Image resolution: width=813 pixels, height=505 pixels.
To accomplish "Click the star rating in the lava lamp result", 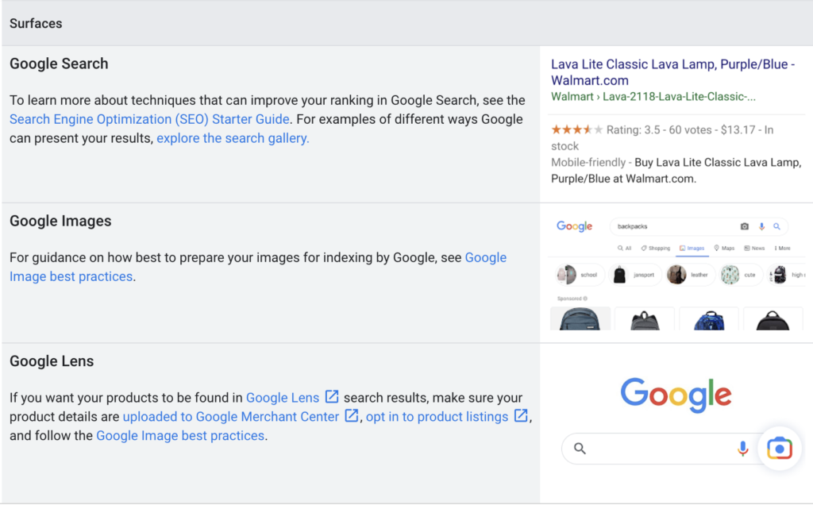I will point(576,129).
